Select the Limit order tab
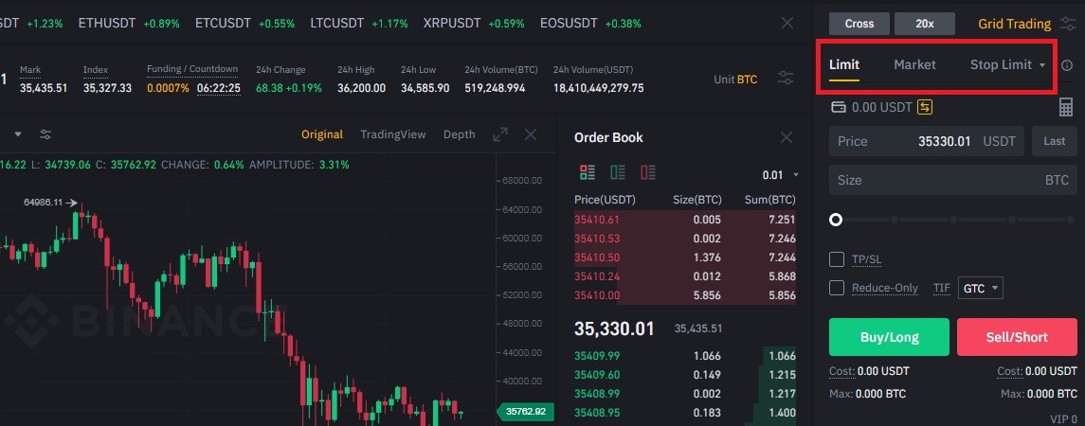 [x=844, y=65]
